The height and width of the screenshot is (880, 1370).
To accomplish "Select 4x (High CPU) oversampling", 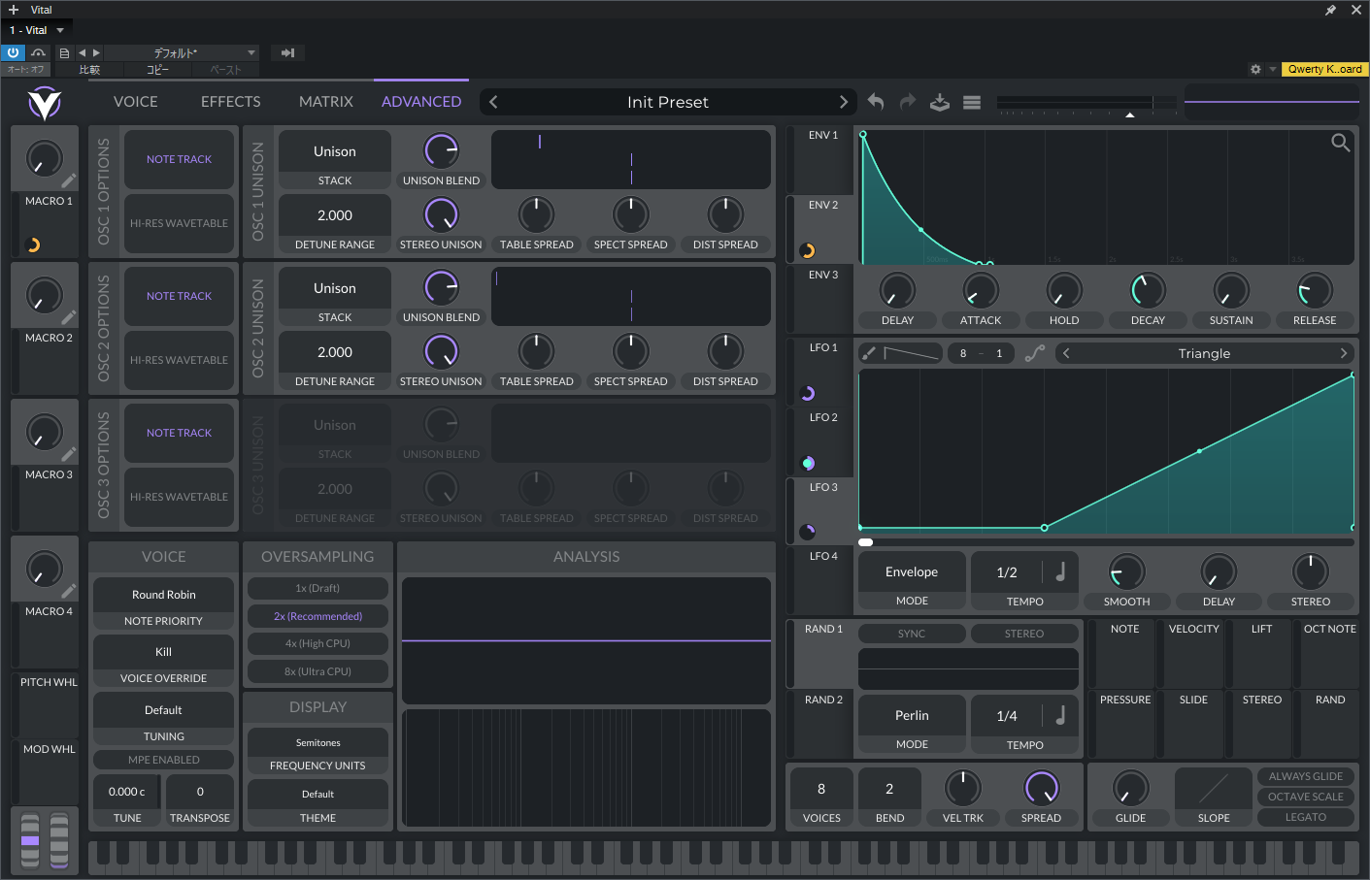I will (317, 643).
